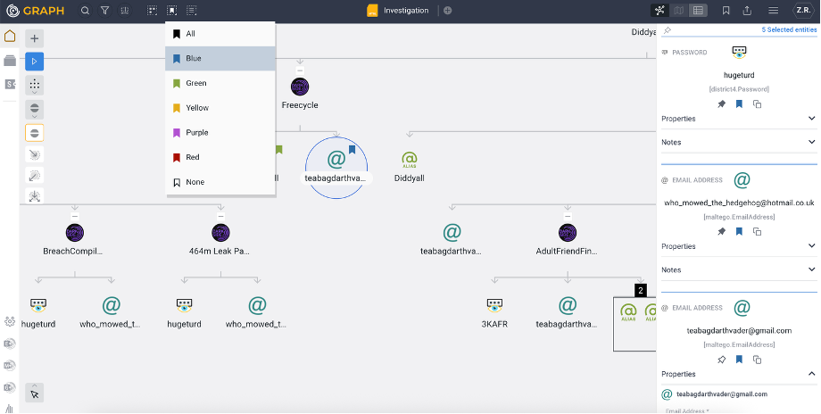This screenshot has height=414, width=821.
Task: Click the outgoing-arrow selection tool
Action: pyautogui.click(x=35, y=176)
